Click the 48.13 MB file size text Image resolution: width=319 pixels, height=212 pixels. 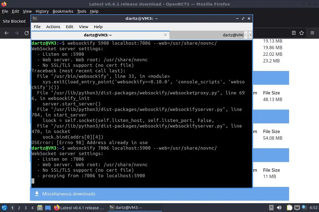272,99
